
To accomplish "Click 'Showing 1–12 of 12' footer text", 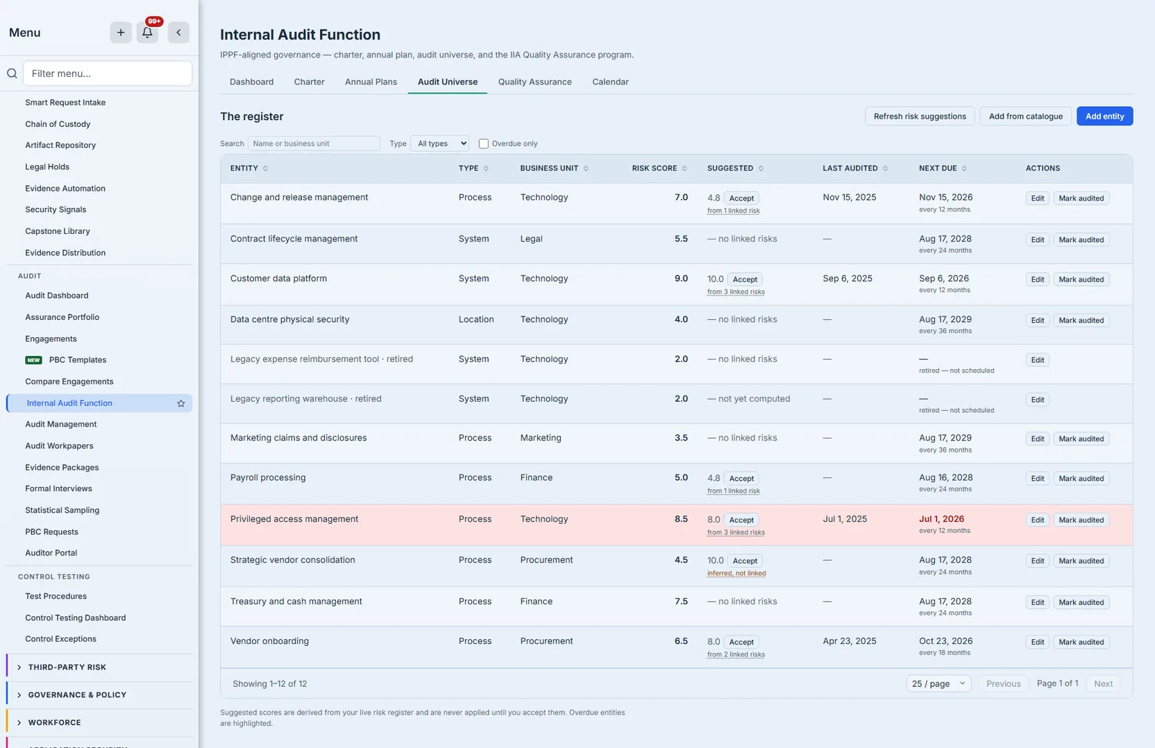I will (269, 684).
